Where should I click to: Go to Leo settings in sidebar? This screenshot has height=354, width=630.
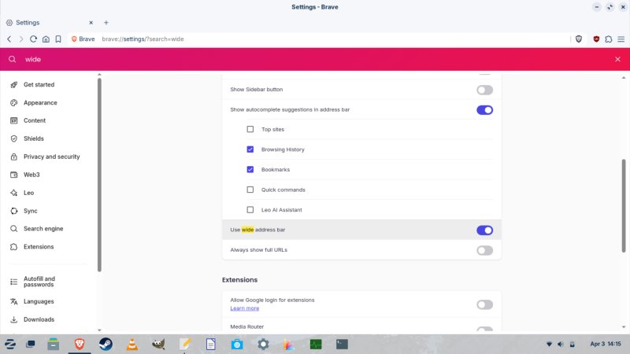pos(28,193)
